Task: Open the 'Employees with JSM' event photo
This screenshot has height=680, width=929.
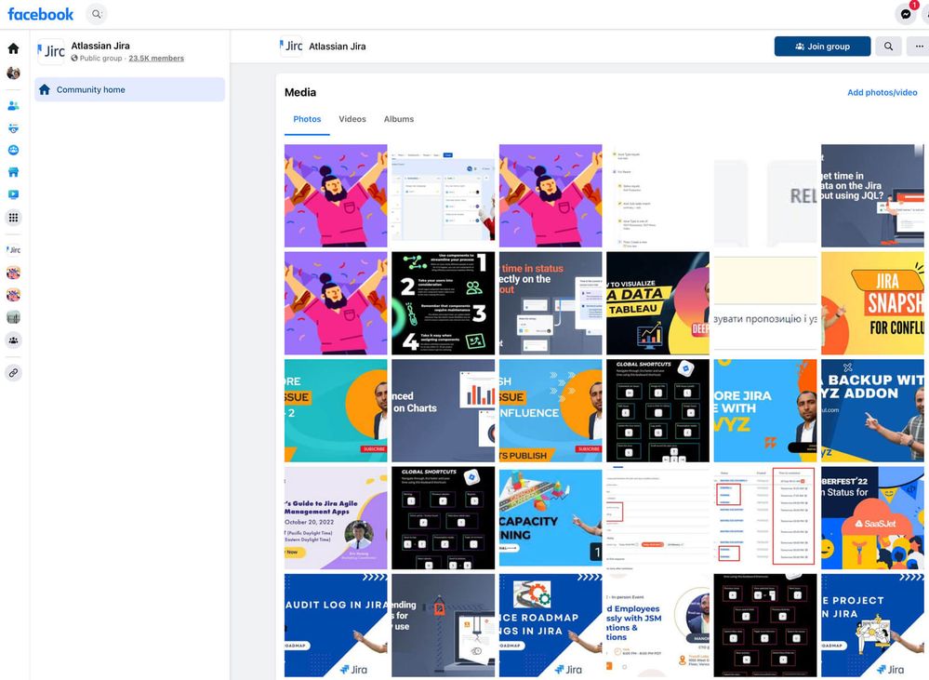Action: tap(657, 625)
